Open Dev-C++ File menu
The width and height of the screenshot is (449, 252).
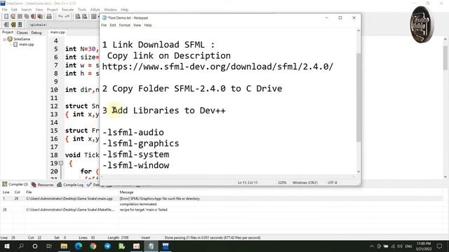tap(5, 10)
